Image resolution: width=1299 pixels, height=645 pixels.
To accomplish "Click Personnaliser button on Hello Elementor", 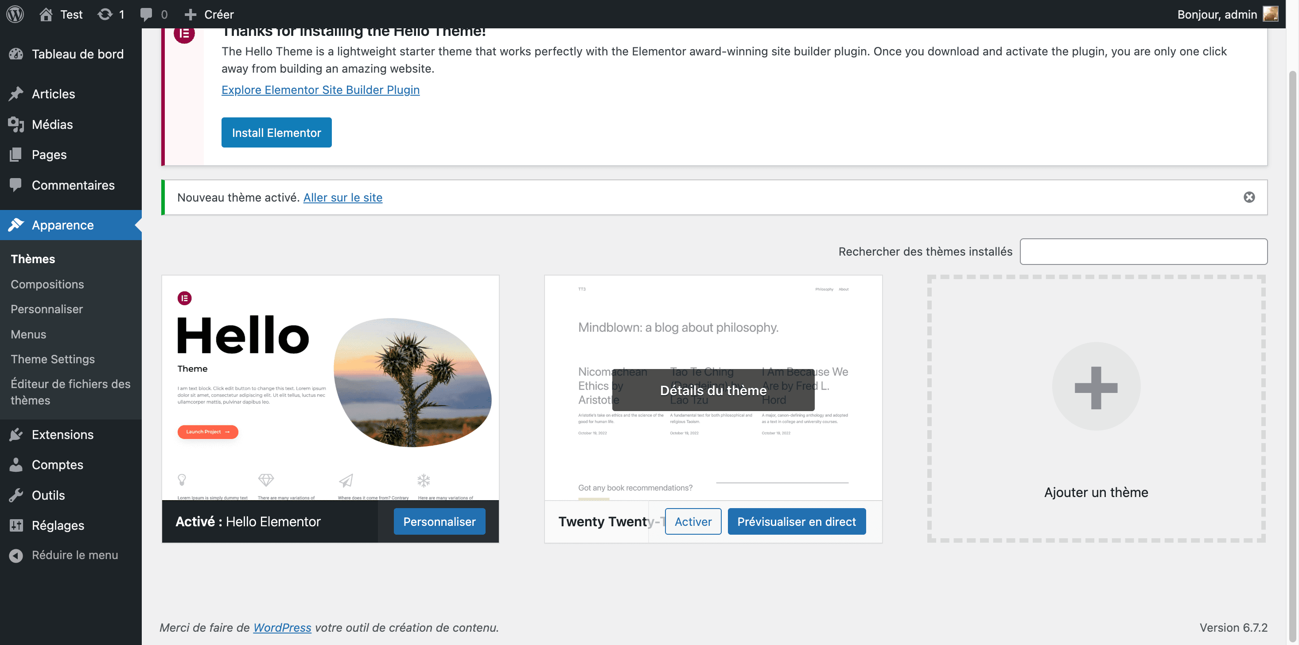I will click(439, 522).
